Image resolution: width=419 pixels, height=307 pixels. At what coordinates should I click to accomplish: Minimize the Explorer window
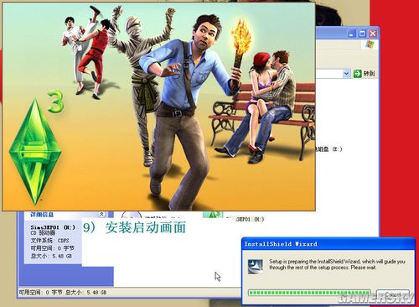[352, 34]
